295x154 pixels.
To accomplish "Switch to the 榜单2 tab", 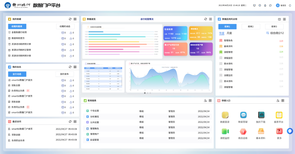I will (251, 27).
